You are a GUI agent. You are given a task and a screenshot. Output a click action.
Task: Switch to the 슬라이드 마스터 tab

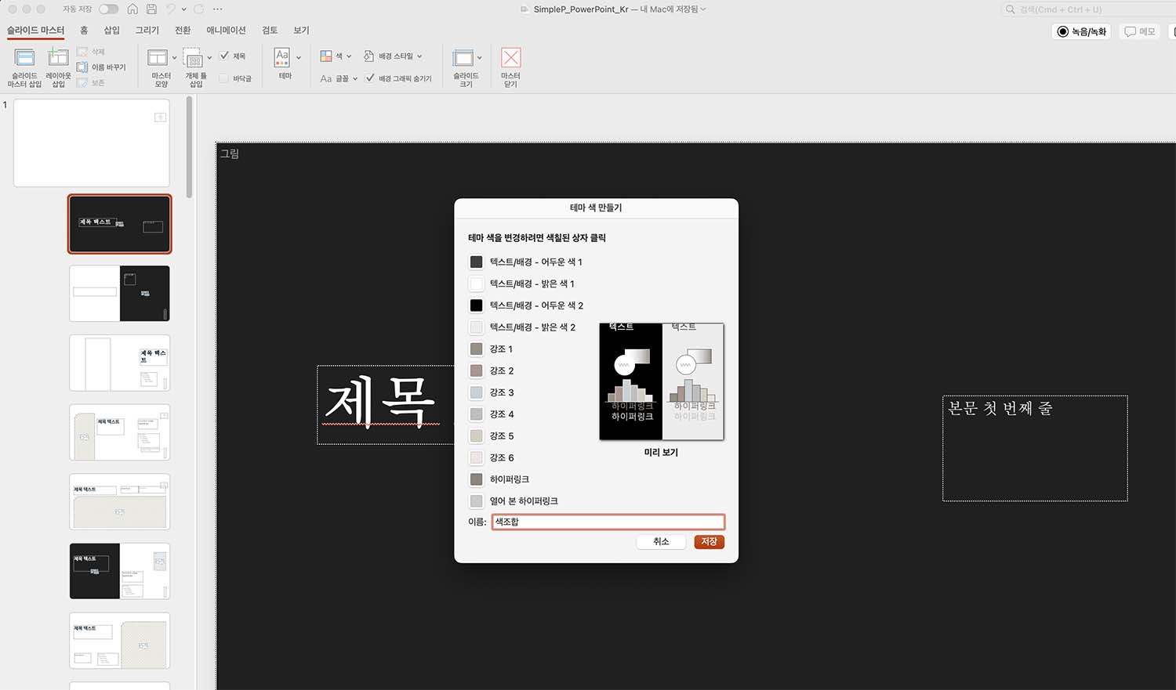pyautogui.click(x=36, y=30)
